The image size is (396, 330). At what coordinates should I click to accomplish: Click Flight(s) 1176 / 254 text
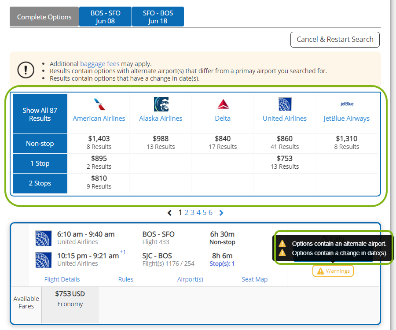(x=168, y=264)
